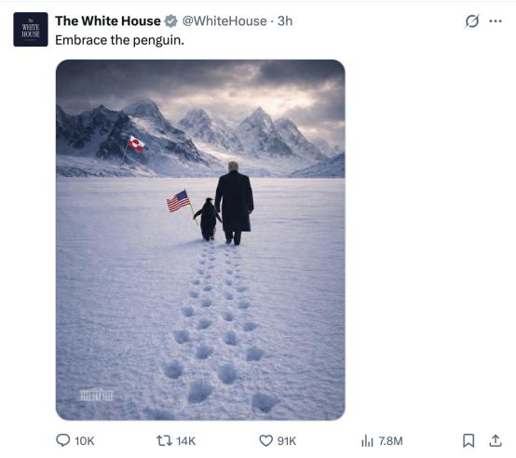
Task: Repost using the retweet arrows icon
Action: 164,440
